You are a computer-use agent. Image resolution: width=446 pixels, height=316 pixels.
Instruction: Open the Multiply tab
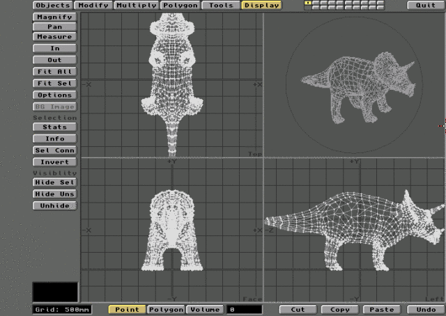[x=136, y=5]
